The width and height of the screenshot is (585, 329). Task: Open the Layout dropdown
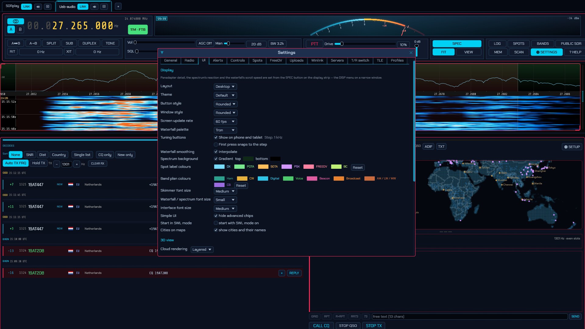click(x=225, y=87)
